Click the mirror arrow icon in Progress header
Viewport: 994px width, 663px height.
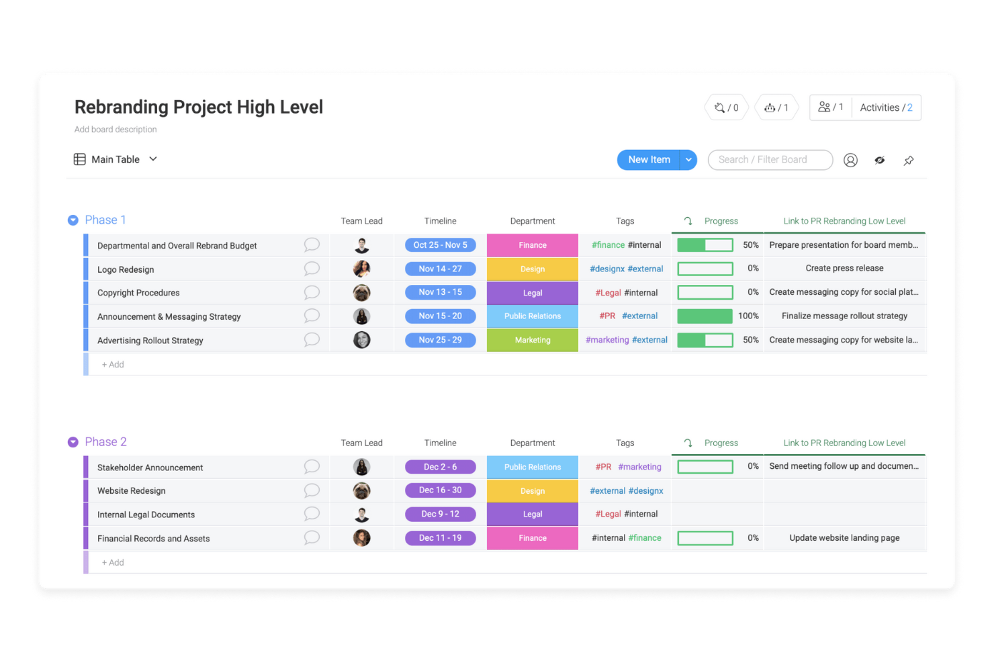(x=687, y=220)
